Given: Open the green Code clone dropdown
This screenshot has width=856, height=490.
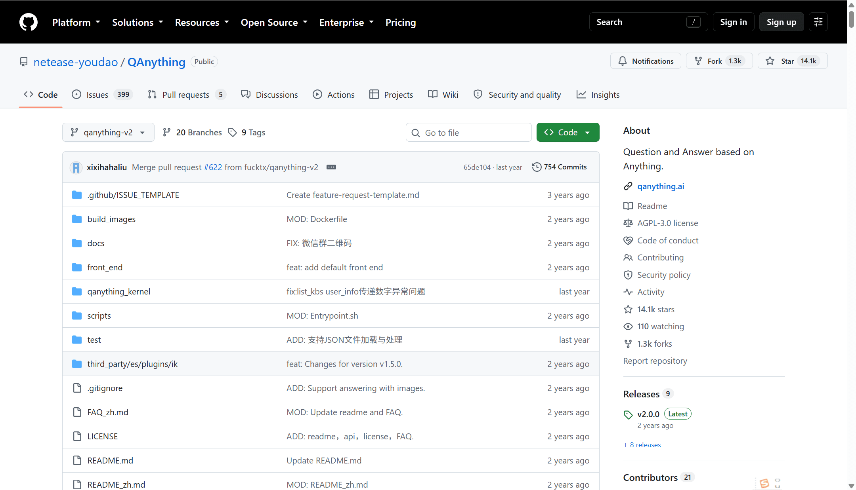Looking at the screenshot, I should [x=568, y=133].
